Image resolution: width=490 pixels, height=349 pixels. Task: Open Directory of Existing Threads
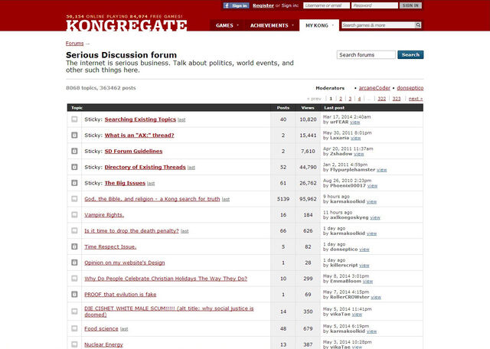[145, 167]
